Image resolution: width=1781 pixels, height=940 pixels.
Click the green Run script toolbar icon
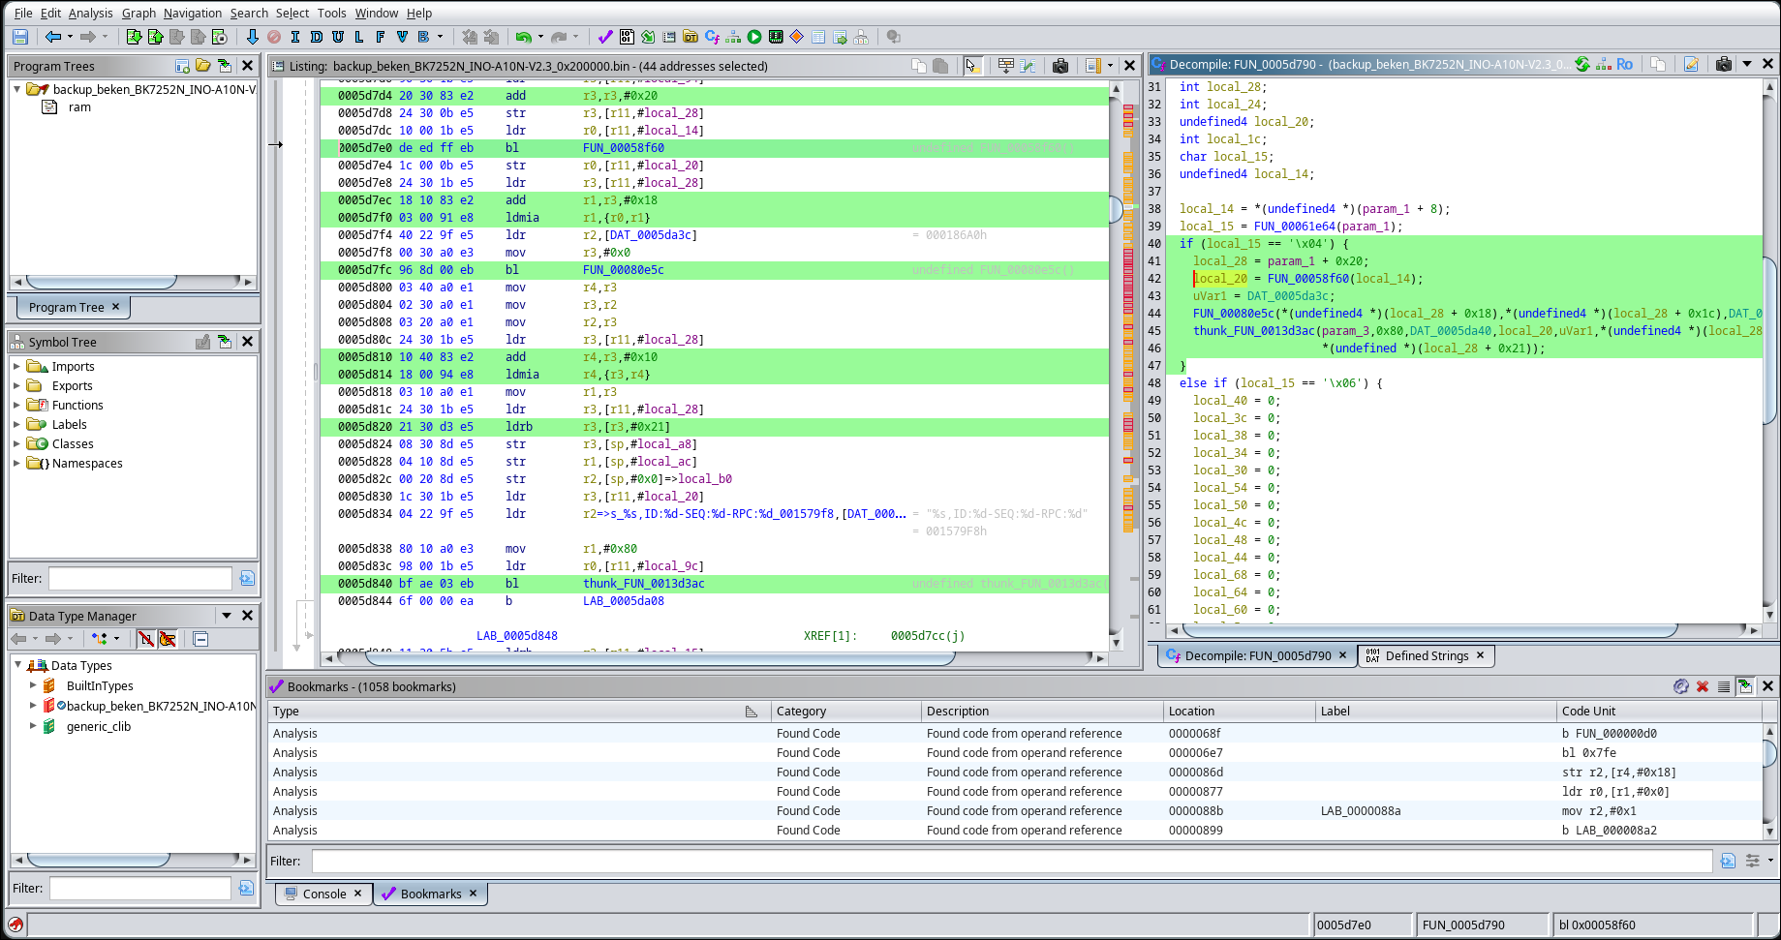click(754, 37)
